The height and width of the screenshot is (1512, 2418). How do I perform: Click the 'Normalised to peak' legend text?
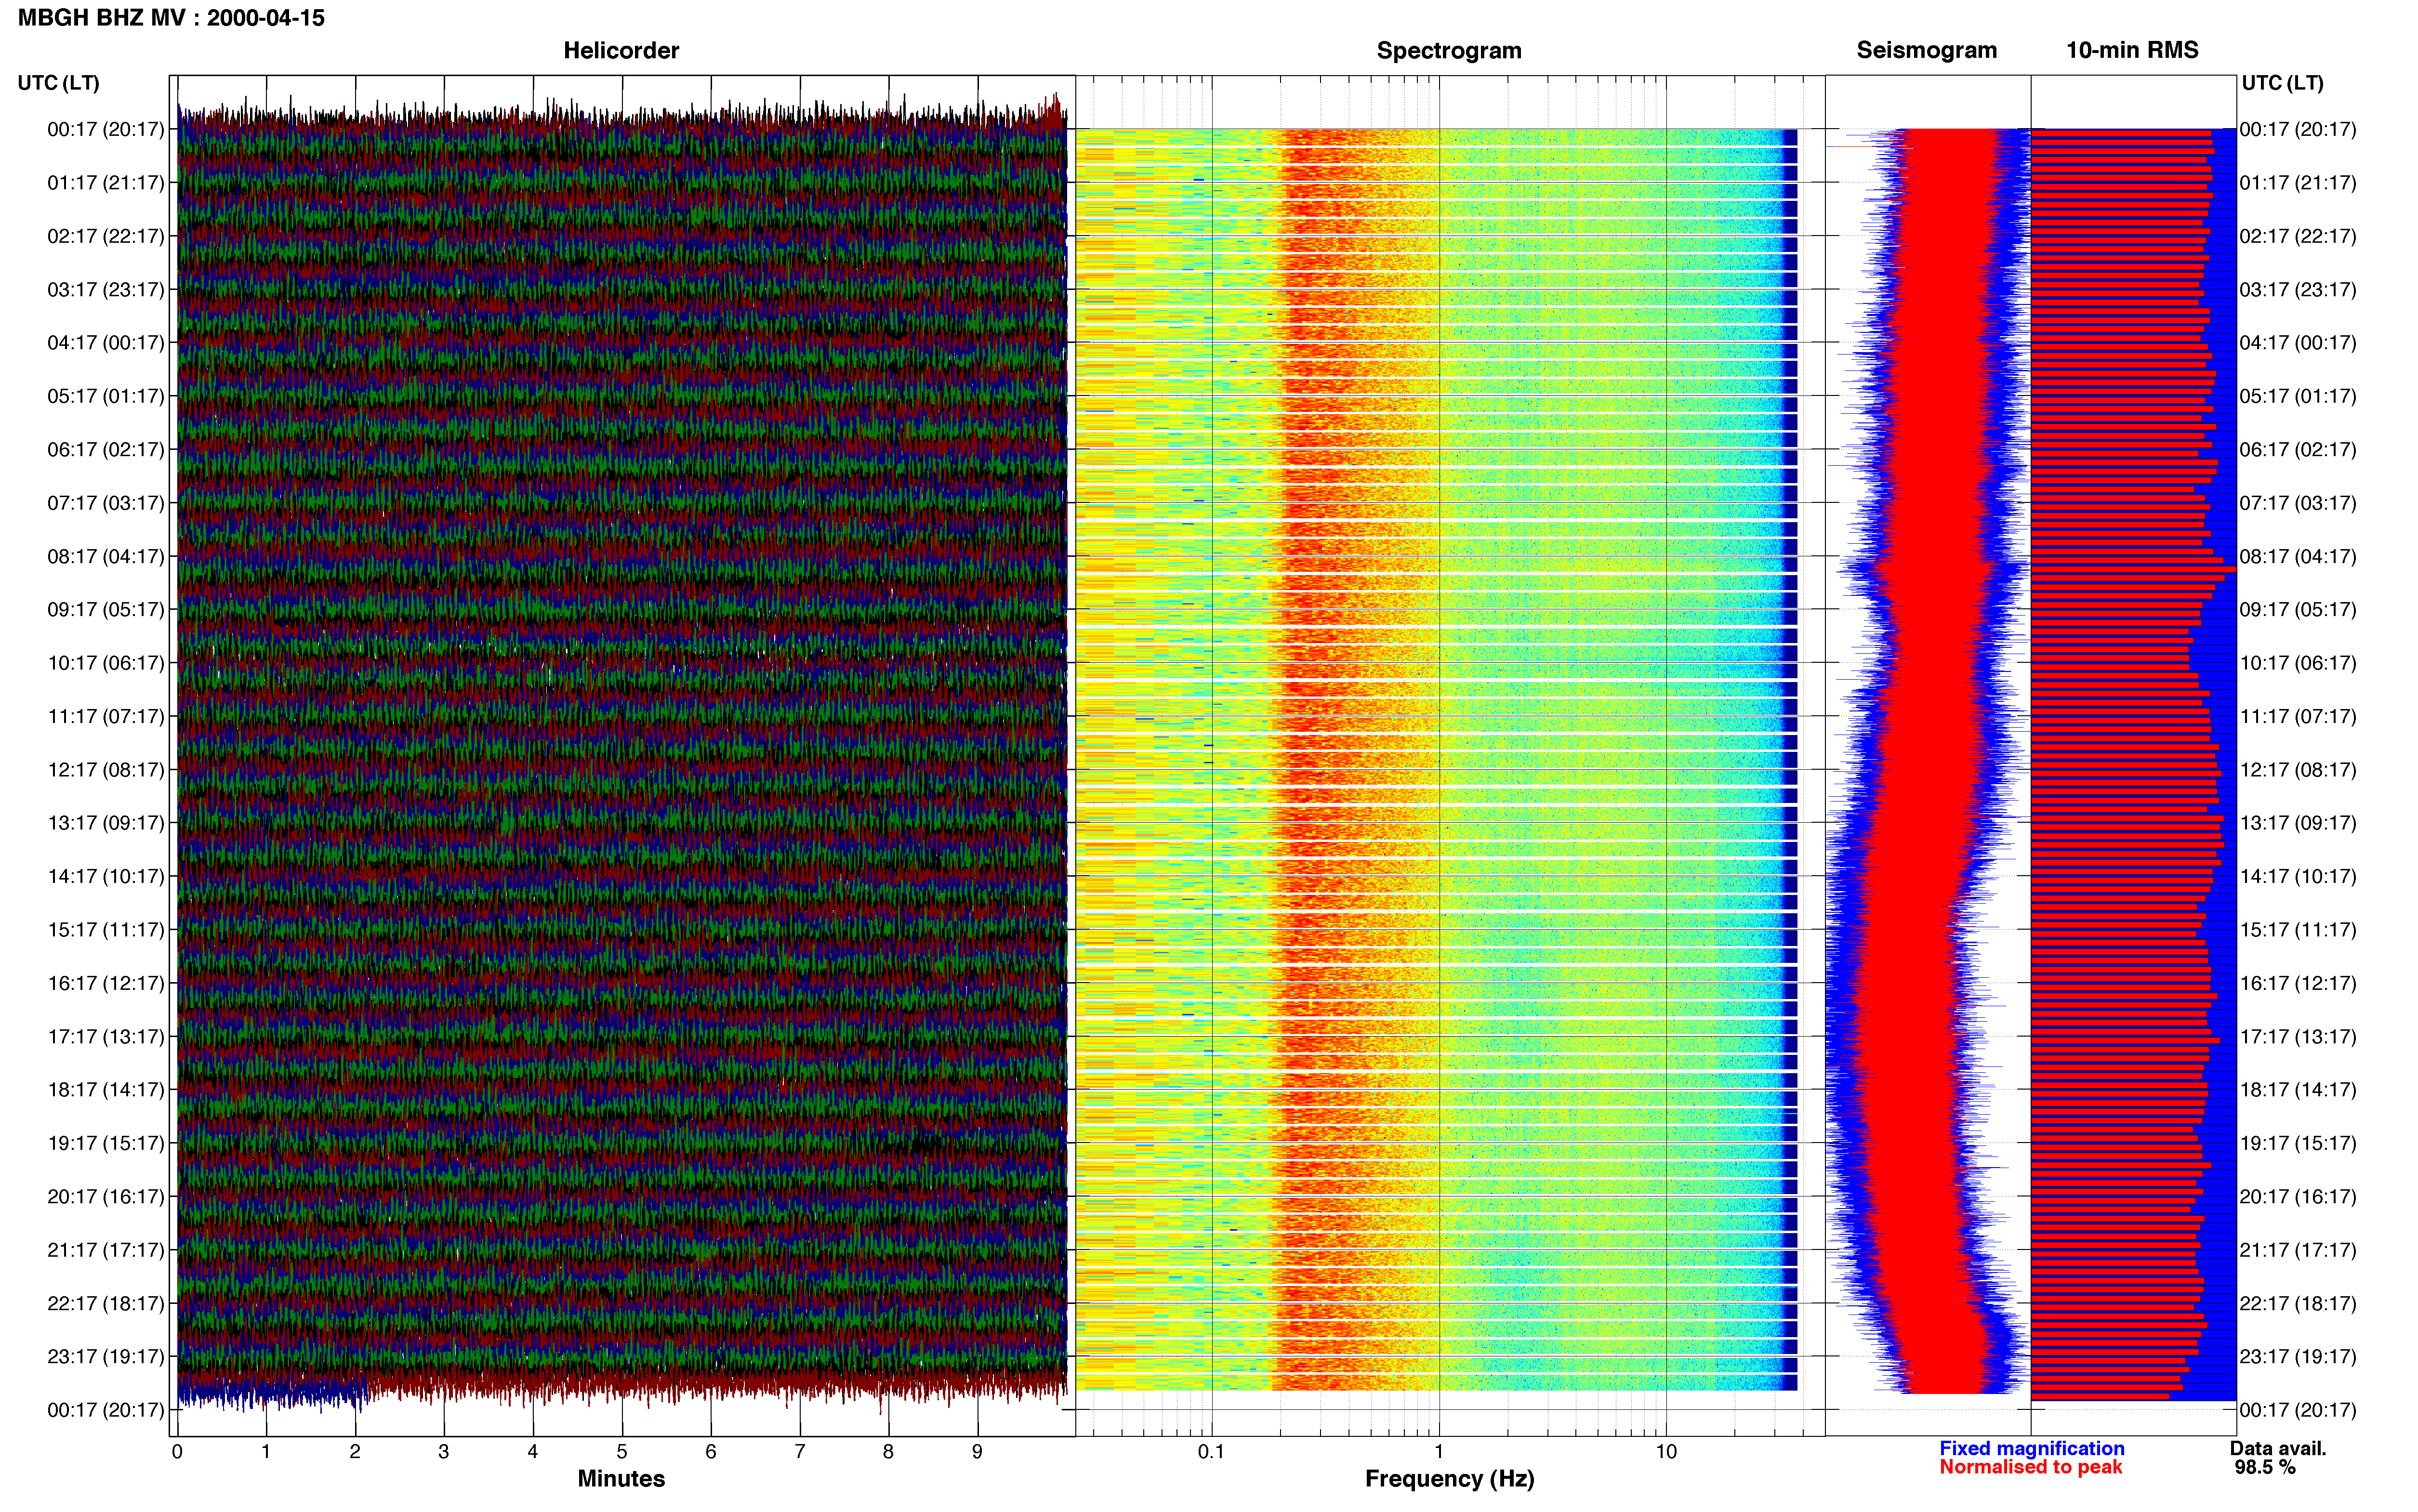(x=2031, y=1468)
